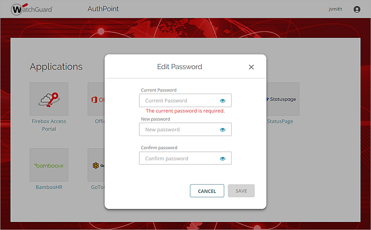371x230 pixels.
Task: Open the account profile icon
Action: [357, 9]
